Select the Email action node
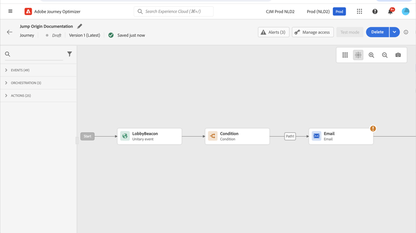Viewport: 416px width, 233px height. tap(341, 136)
